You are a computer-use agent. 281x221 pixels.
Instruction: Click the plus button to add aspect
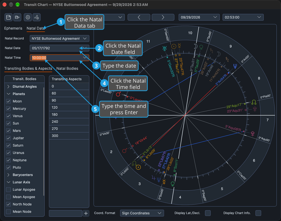coord(86,213)
